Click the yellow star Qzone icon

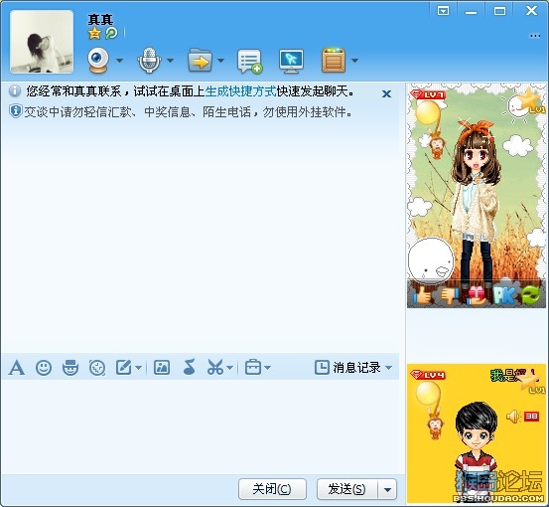click(x=94, y=34)
